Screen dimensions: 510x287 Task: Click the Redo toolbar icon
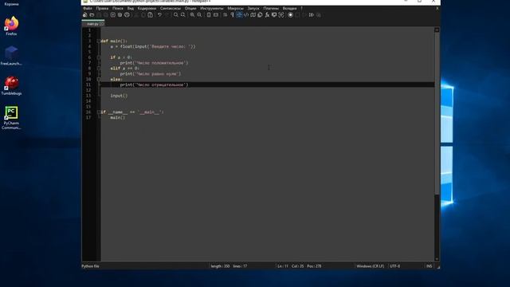coord(167,15)
